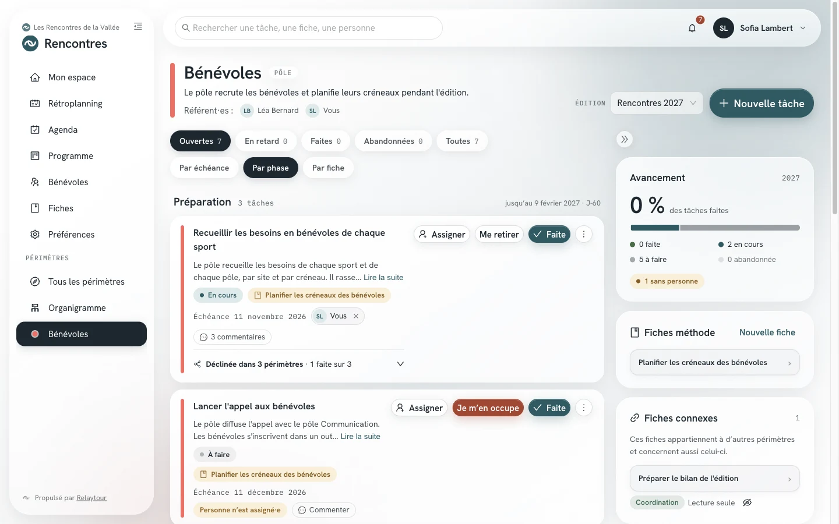This screenshot has width=839, height=524.
Task: Collapse the right panel with double-chevron
Action: pyautogui.click(x=625, y=139)
